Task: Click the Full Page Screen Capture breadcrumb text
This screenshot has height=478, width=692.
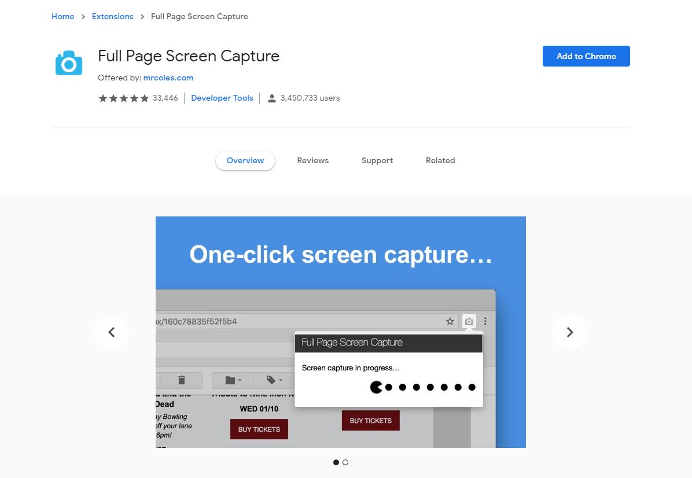Action: pyautogui.click(x=200, y=16)
